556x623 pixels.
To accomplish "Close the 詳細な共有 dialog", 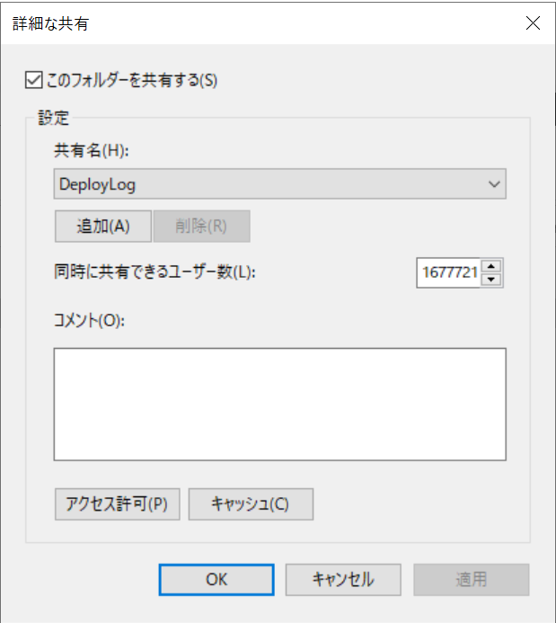I will coord(533,23).
